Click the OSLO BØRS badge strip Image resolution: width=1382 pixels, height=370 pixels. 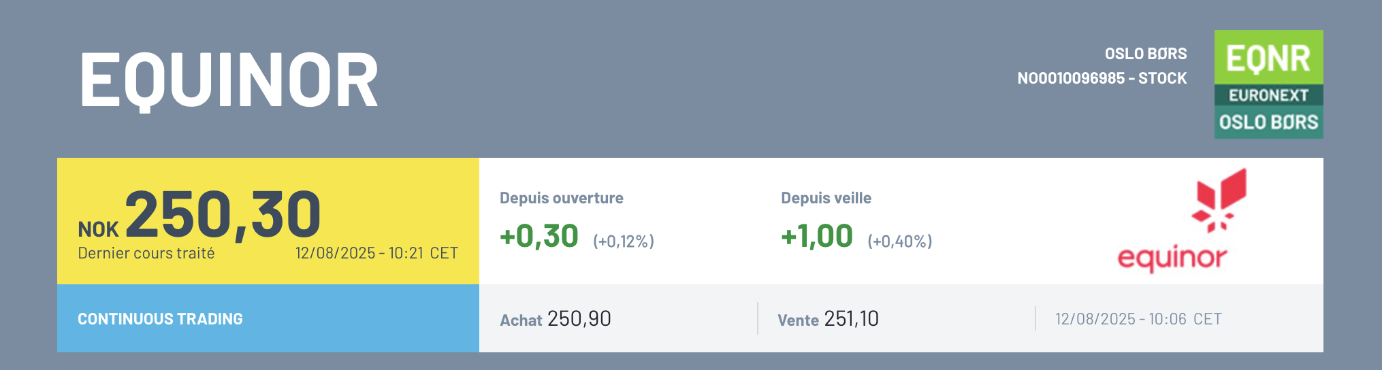point(1268,122)
